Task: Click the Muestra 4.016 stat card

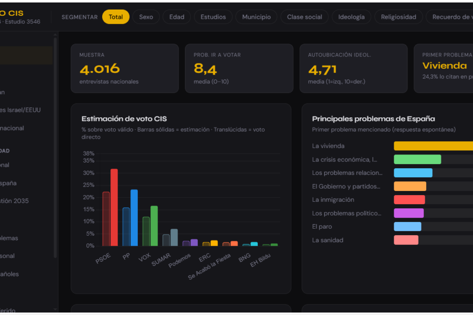Action: 125,68
